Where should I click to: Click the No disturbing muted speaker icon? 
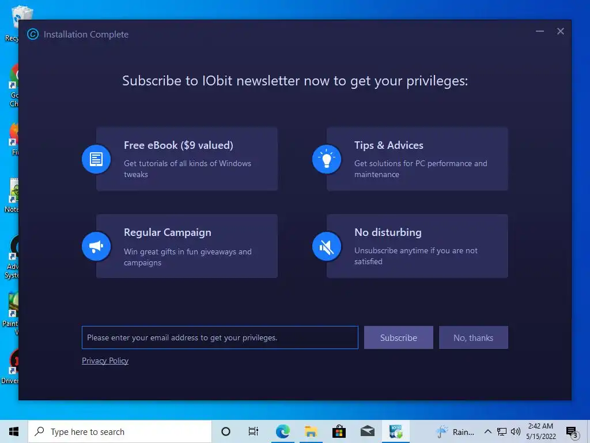[x=327, y=246]
